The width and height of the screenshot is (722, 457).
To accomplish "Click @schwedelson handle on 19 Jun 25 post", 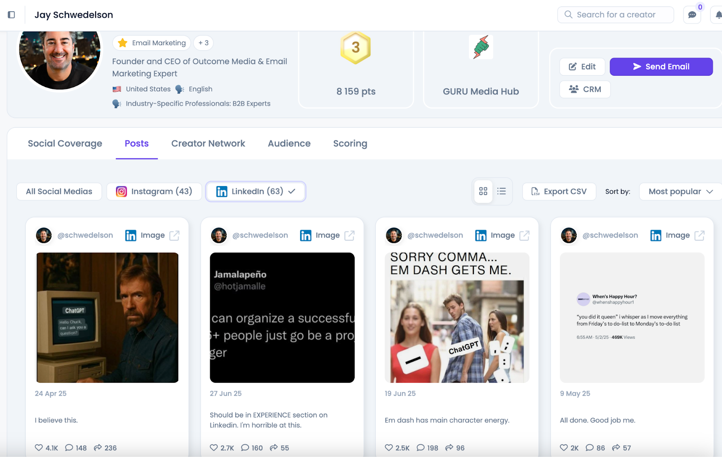I will pyautogui.click(x=435, y=235).
